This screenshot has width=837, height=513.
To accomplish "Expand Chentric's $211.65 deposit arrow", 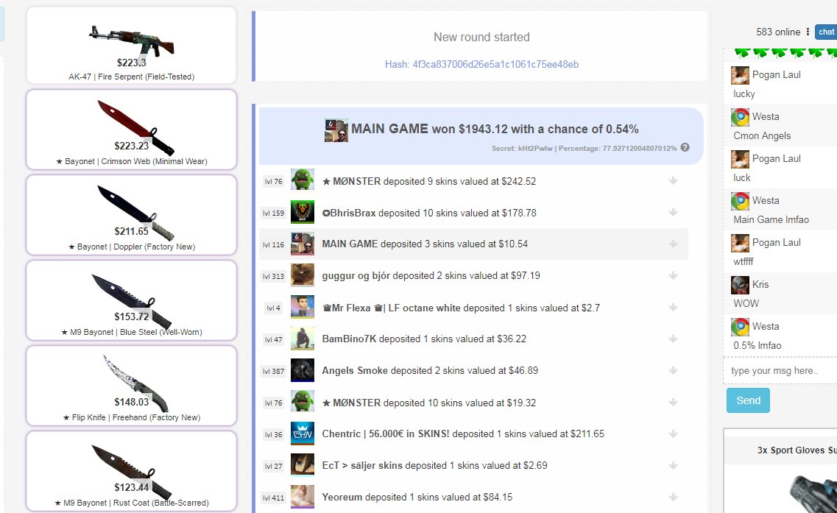I will [673, 434].
